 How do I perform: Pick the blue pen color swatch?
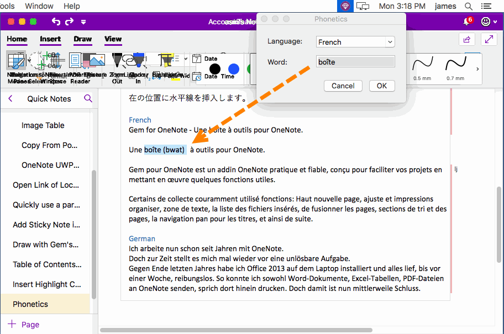pyautogui.click(x=234, y=68)
